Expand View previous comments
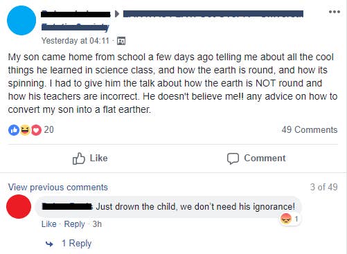 [58, 187]
